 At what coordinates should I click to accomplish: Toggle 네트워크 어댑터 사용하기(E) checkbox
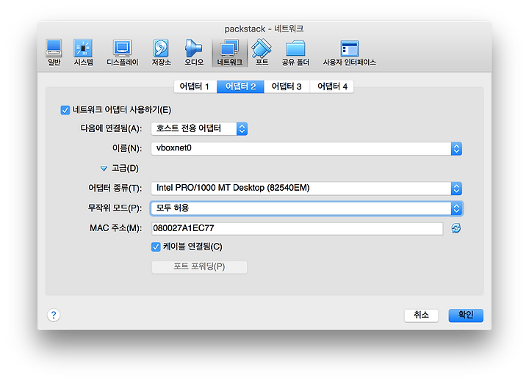click(x=65, y=110)
